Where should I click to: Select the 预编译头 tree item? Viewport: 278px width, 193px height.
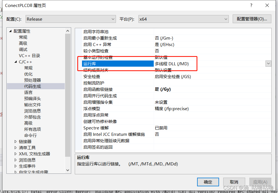tap(33, 99)
